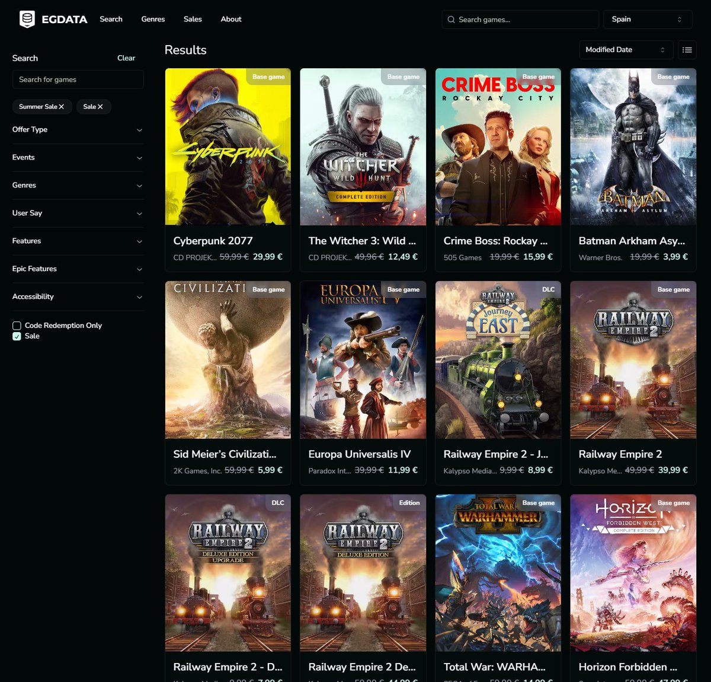Expand the Accessibility filter section
Screen dimensions: 711x682
78,297
